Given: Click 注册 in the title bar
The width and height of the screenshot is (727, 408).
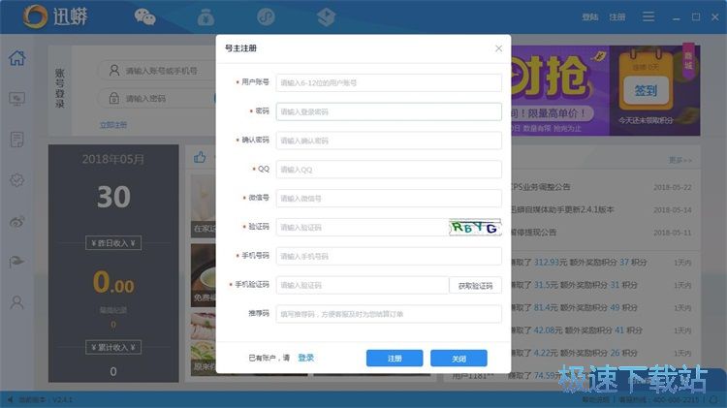Looking at the screenshot, I should tap(617, 17).
